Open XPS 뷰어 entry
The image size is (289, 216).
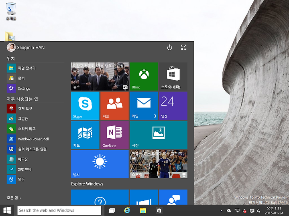click(x=35, y=169)
